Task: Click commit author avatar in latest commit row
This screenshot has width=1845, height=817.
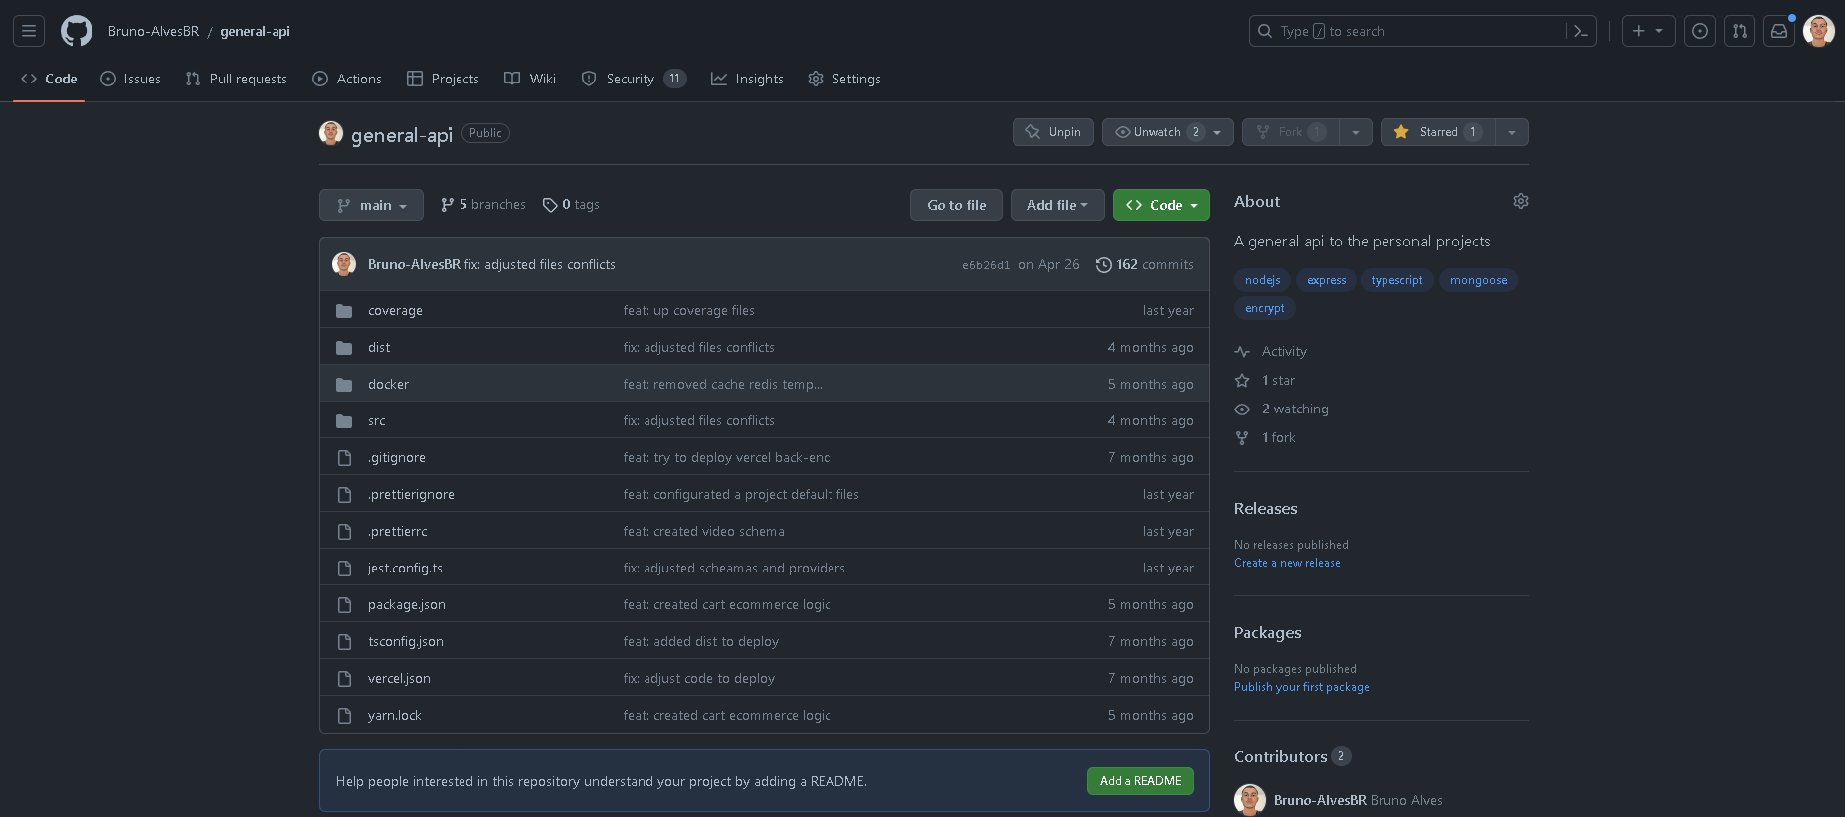Action: pos(344,264)
